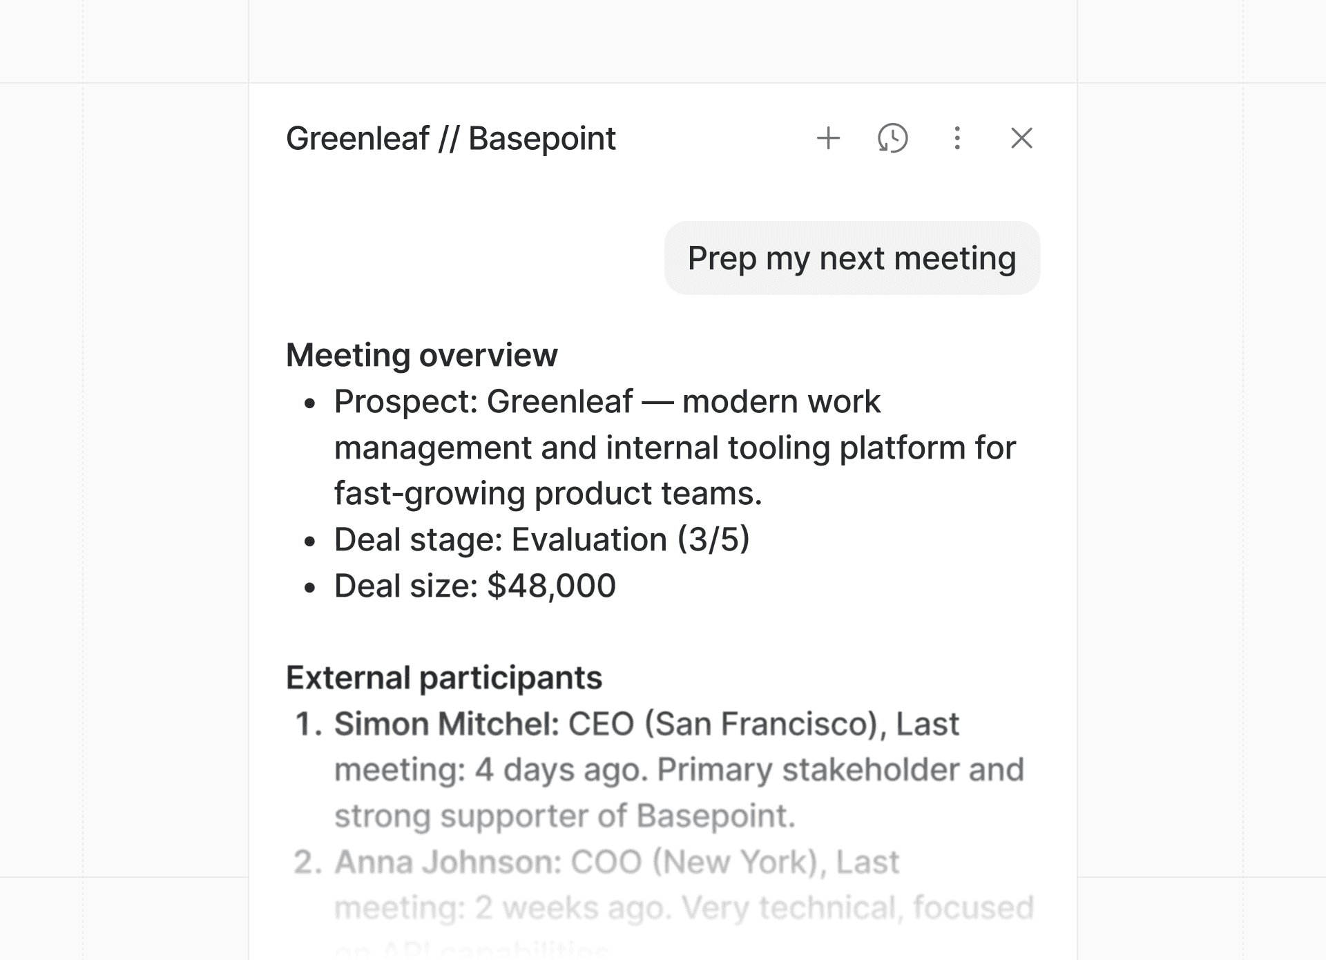Start a new chat with the plus icon
Image resolution: width=1326 pixels, height=960 pixels.
point(829,138)
